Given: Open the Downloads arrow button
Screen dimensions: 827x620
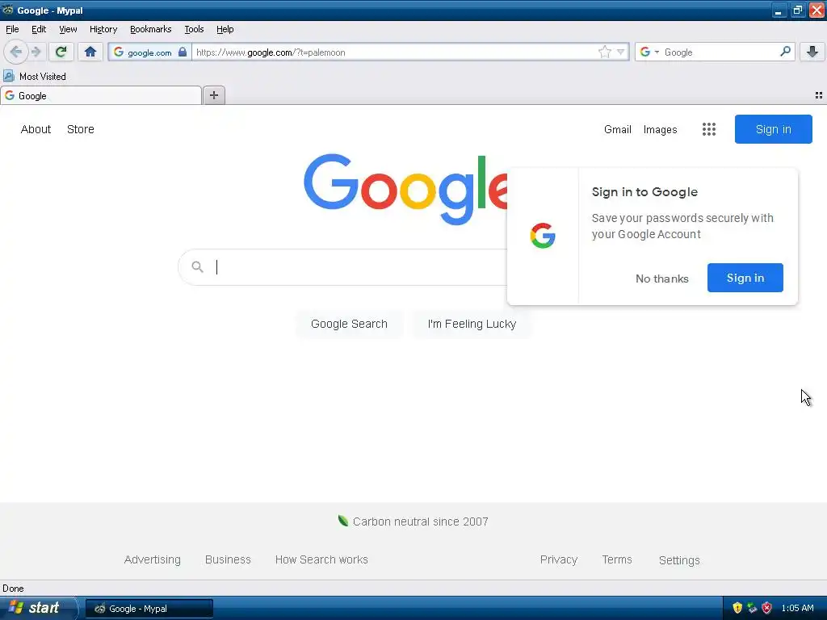Looking at the screenshot, I should click(x=812, y=52).
